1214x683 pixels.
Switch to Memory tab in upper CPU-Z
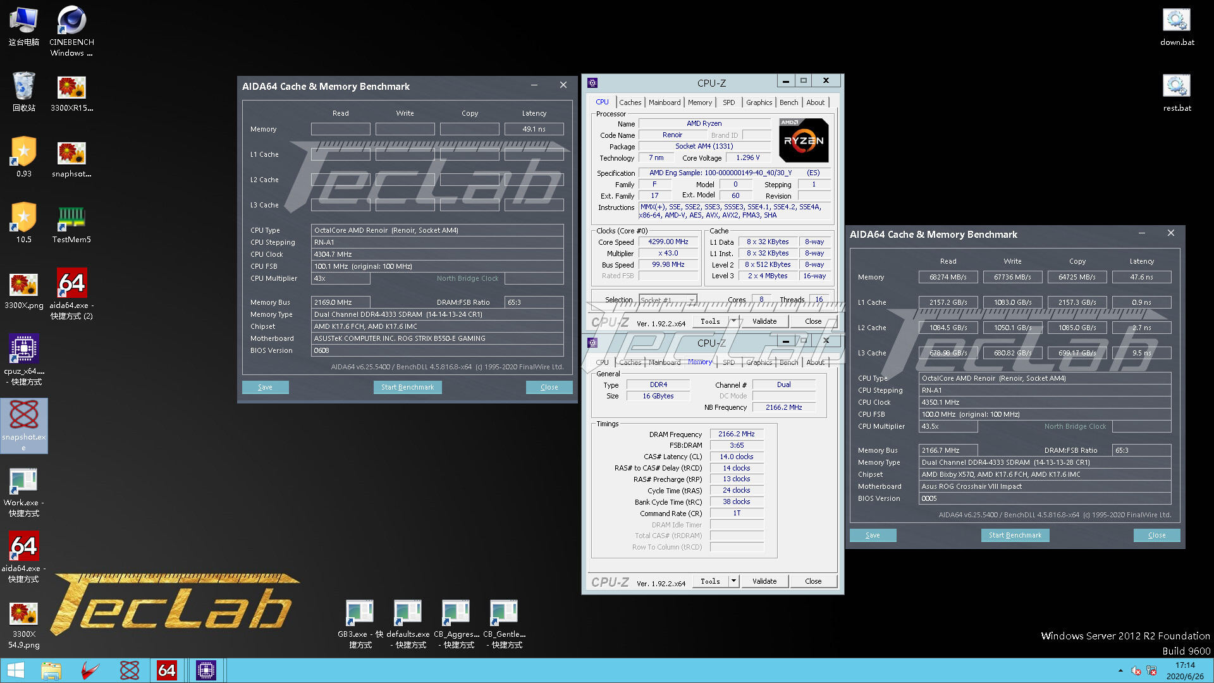tap(700, 102)
